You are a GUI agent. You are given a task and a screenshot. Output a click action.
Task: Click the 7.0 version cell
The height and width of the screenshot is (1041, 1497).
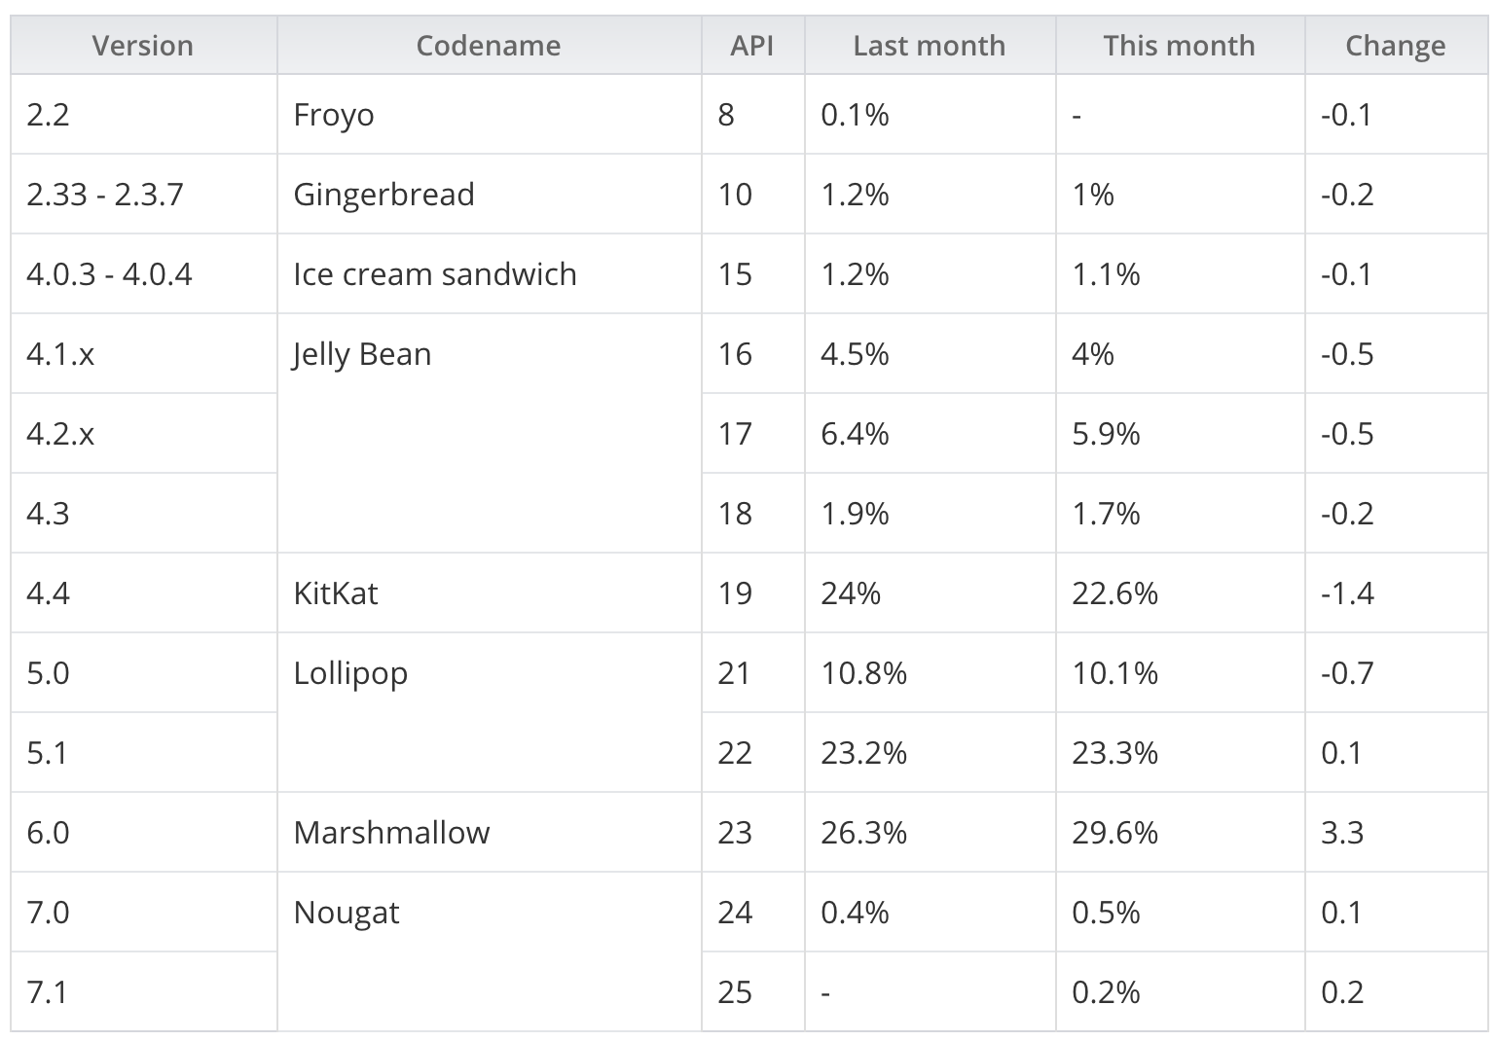point(49,913)
